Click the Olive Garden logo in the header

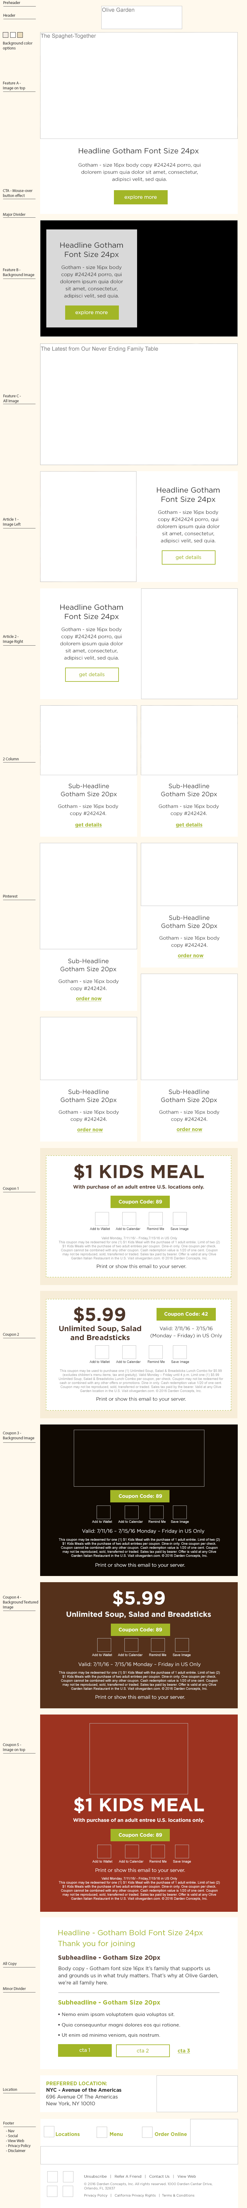tap(141, 17)
